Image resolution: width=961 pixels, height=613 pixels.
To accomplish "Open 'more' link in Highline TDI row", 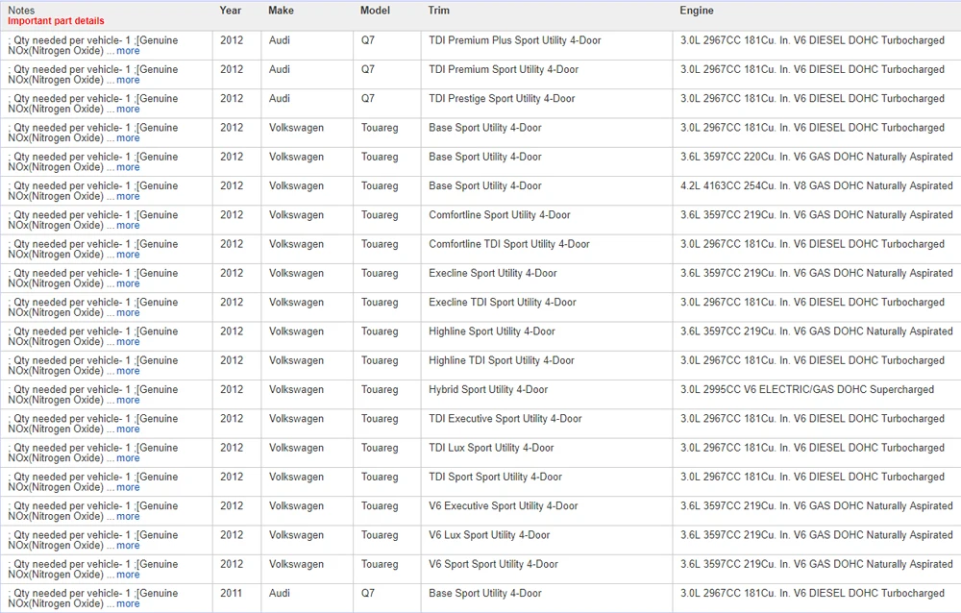I will coord(128,371).
